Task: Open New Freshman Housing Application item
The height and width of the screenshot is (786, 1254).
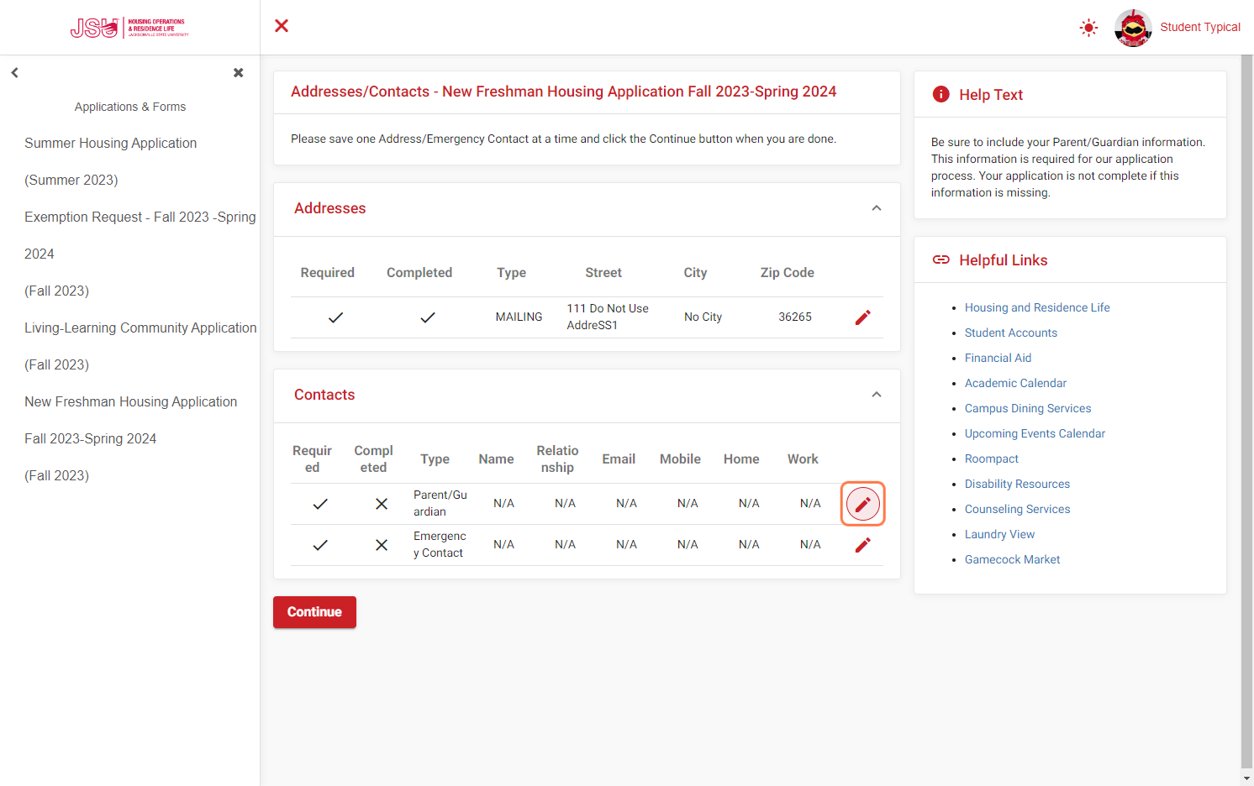Action: 131,438
